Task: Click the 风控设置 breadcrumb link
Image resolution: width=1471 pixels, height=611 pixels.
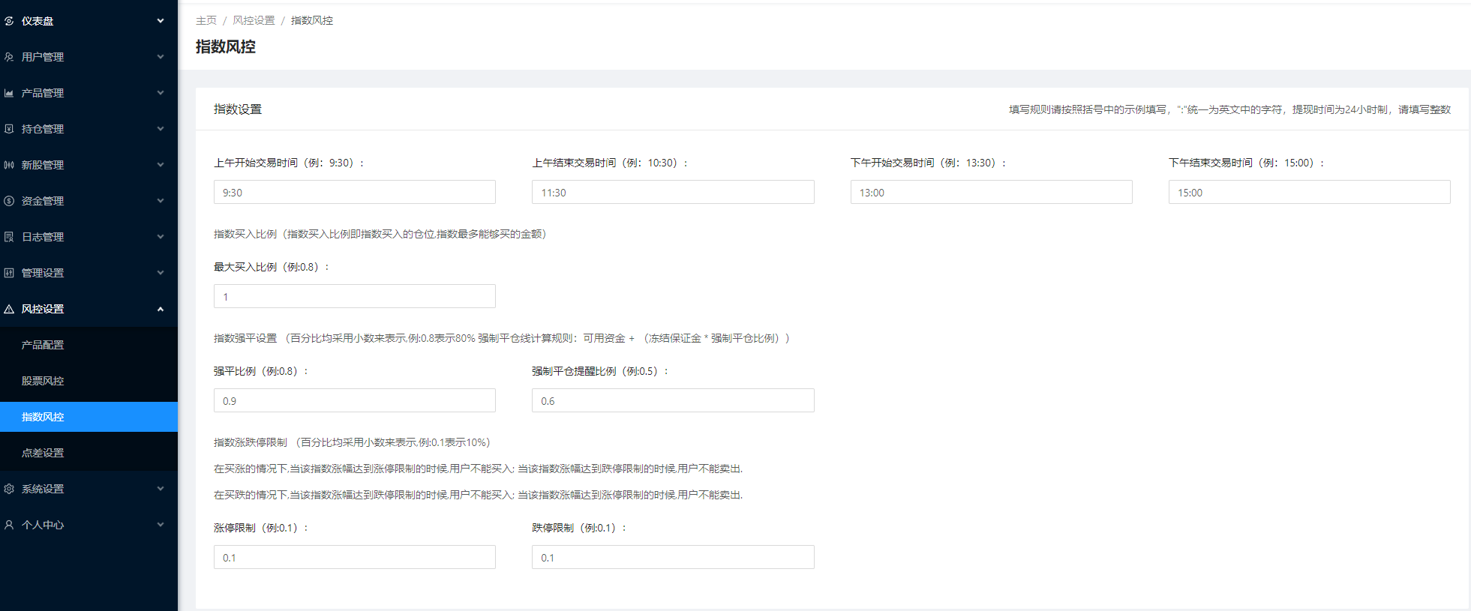Action: point(254,20)
